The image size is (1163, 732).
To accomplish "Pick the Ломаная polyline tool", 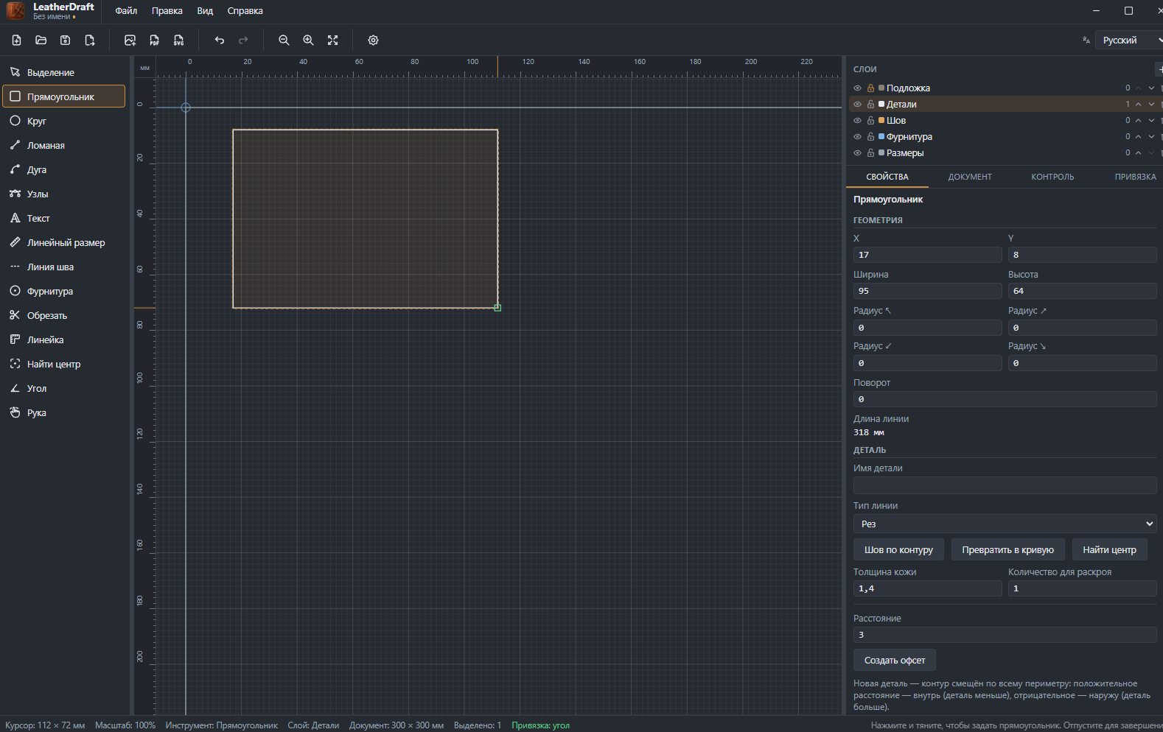I will [64, 145].
